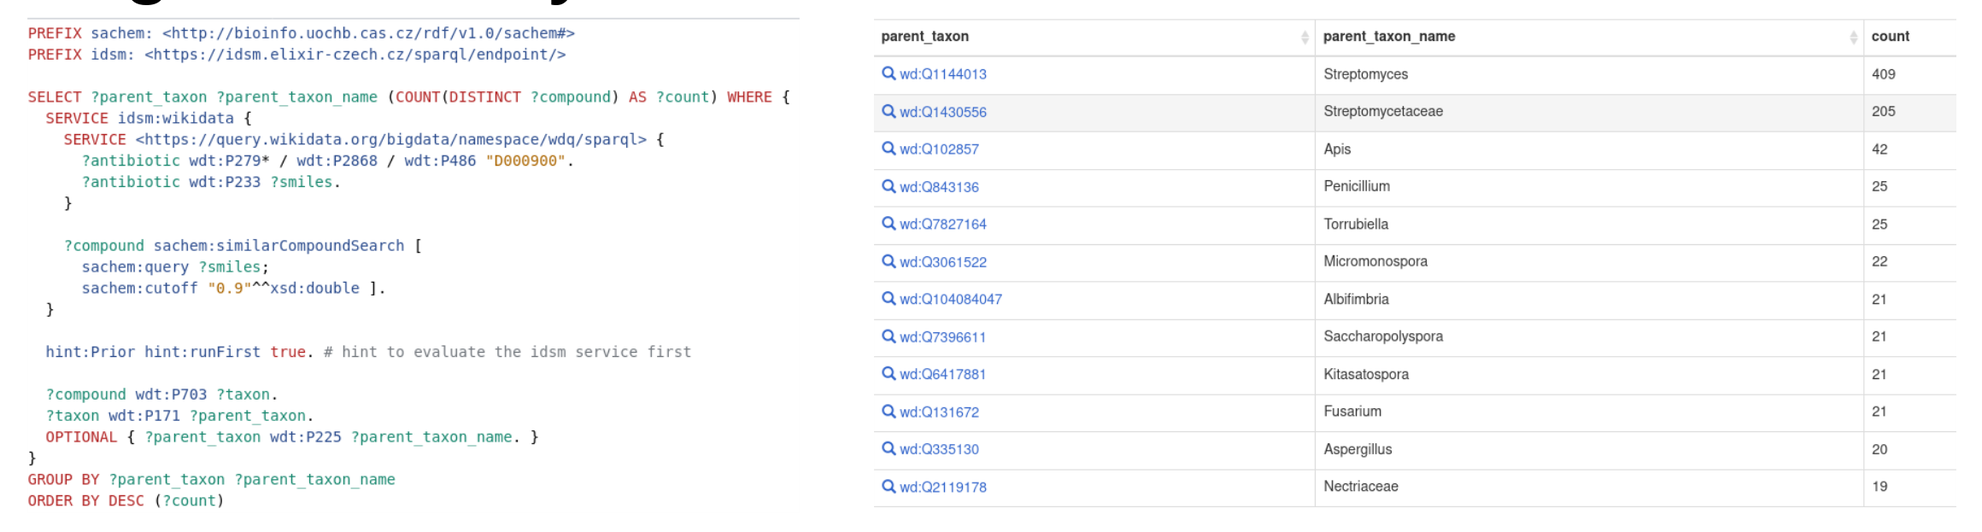Click magnifier icon beside wd:Q1430556
The width and height of the screenshot is (1982, 532).
[888, 111]
